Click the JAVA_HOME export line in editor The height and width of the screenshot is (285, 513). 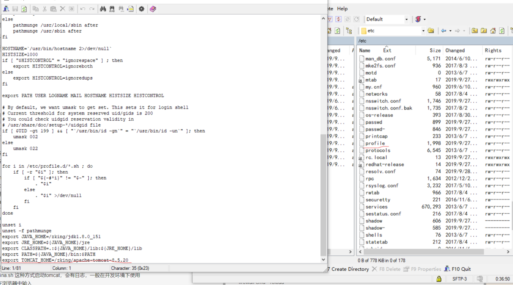click(x=51, y=237)
